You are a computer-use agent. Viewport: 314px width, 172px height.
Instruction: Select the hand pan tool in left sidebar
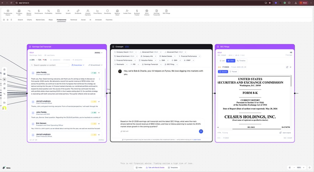pos(4,84)
